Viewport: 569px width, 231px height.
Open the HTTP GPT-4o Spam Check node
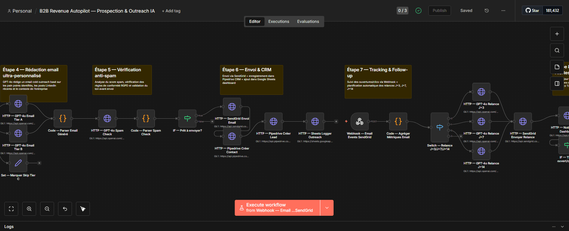[107, 118]
